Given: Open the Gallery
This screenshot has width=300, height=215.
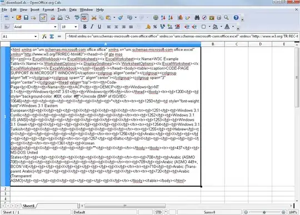Looking at the screenshot, I should (212, 18).
